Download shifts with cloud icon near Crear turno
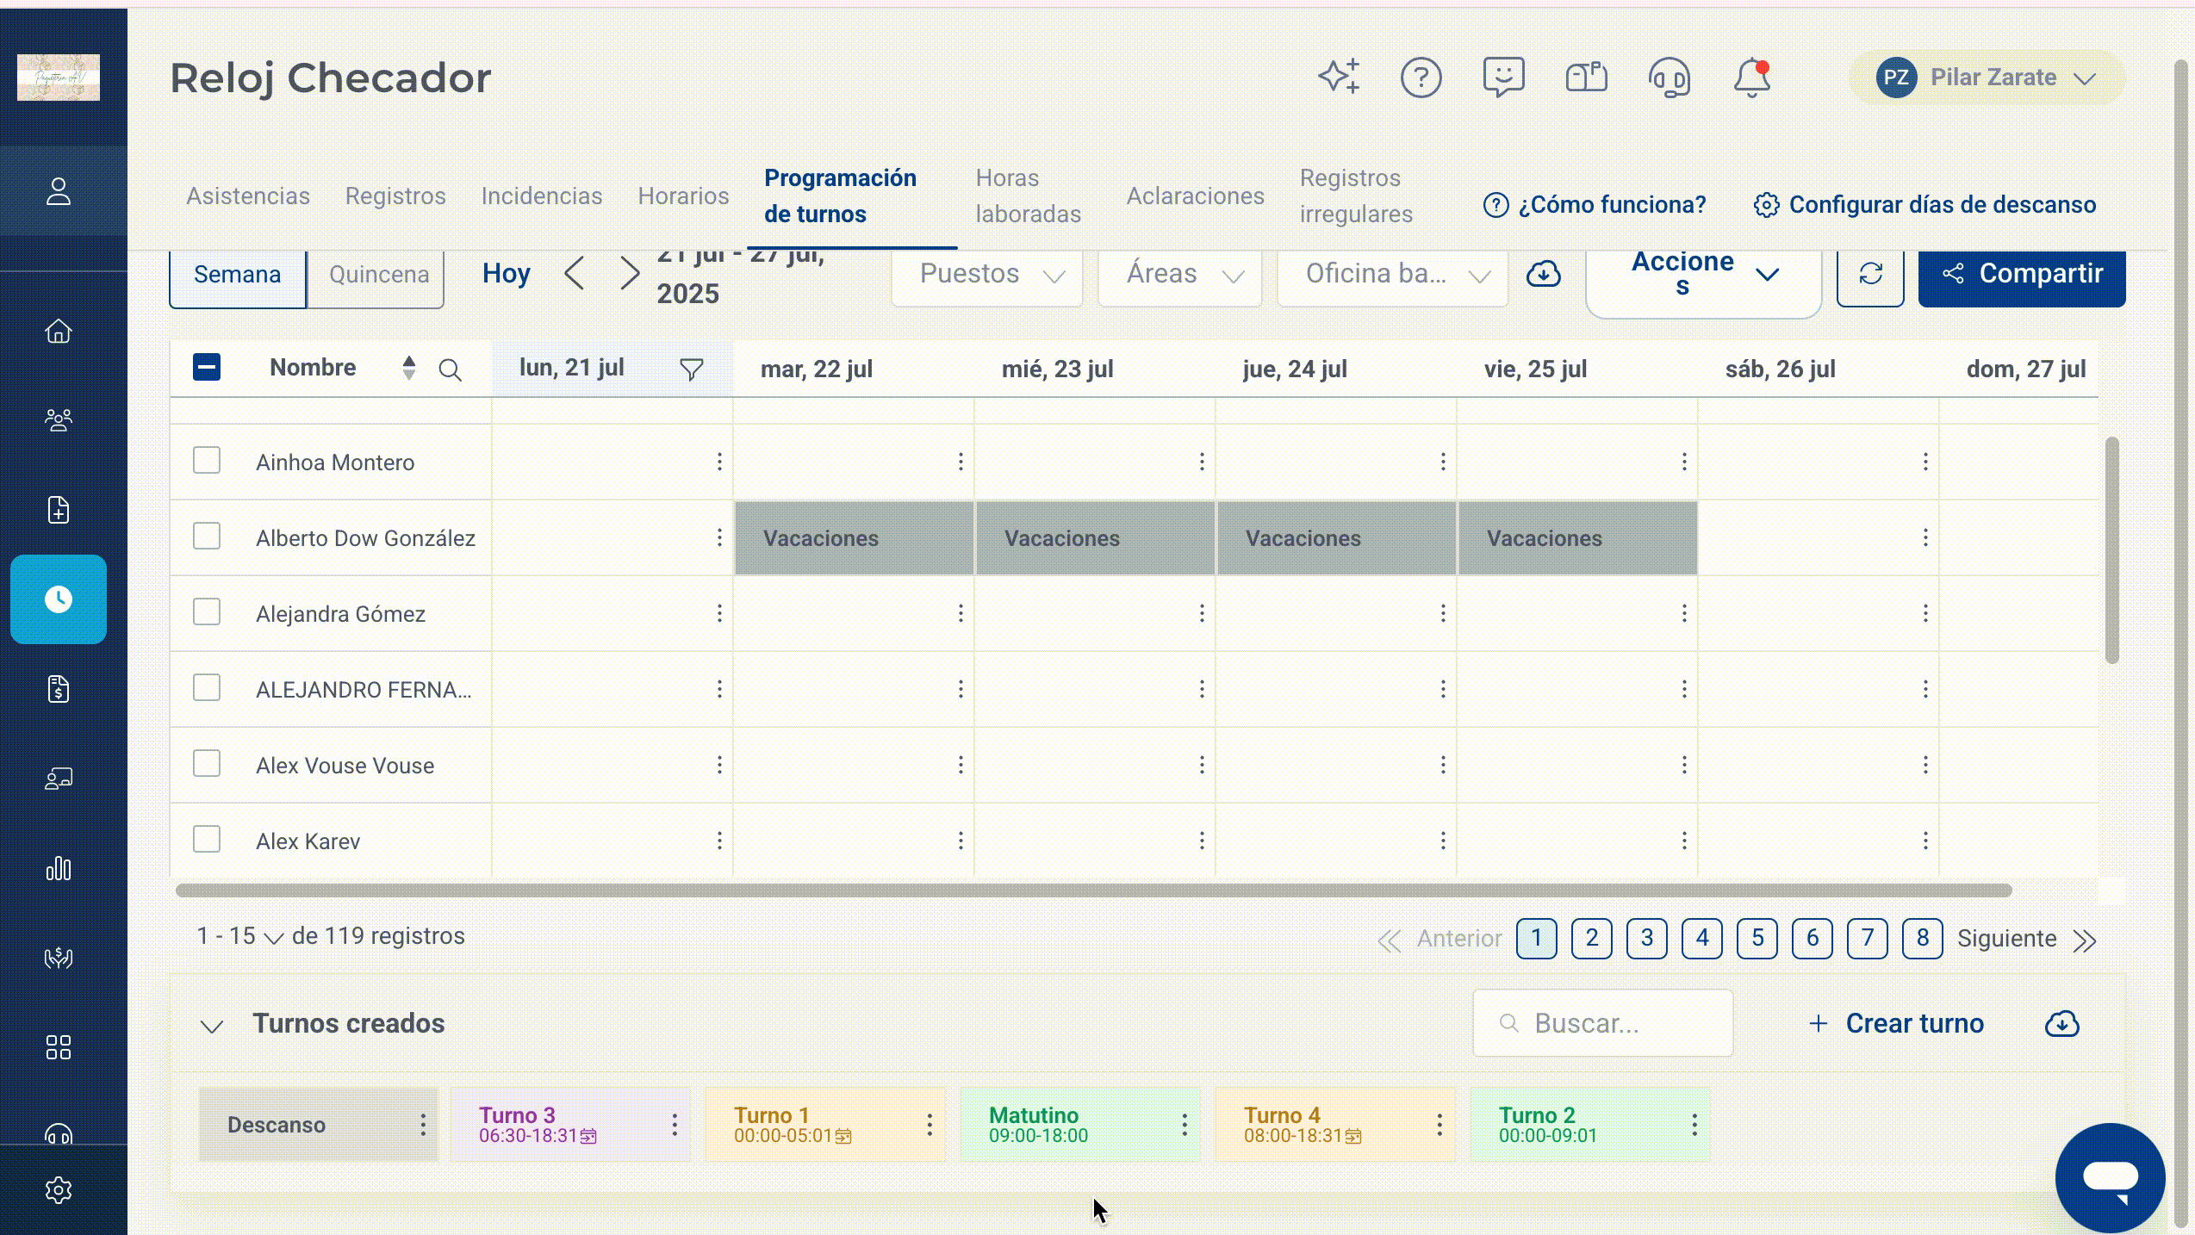Screen dimensions: 2195x1235 click(x=2061, y=1023)
